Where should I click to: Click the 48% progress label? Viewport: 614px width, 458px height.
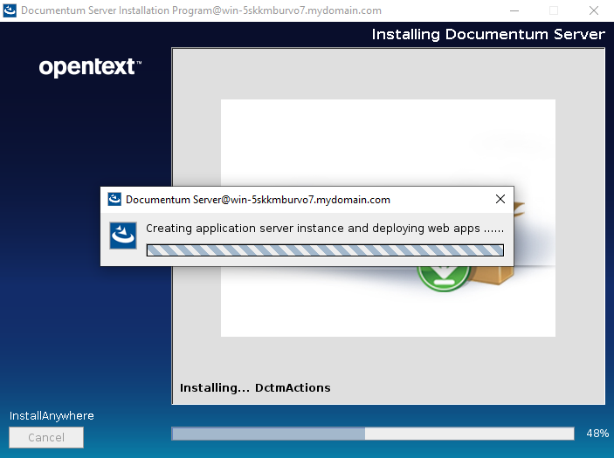pyautogui.click(x=597, y=434)
